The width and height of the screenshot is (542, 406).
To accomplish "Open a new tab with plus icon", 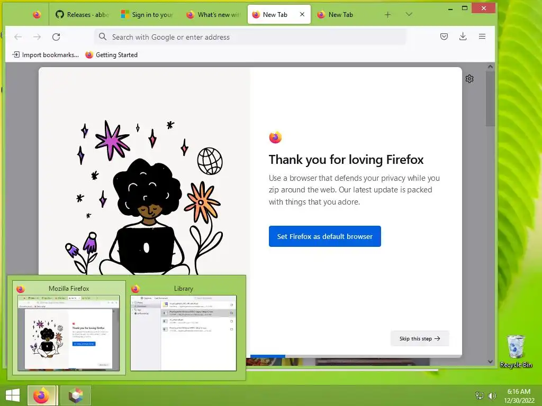I will (388, 14).
